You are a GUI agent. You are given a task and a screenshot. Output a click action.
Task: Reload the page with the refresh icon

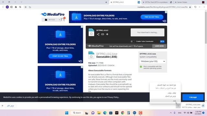(195, 7)
